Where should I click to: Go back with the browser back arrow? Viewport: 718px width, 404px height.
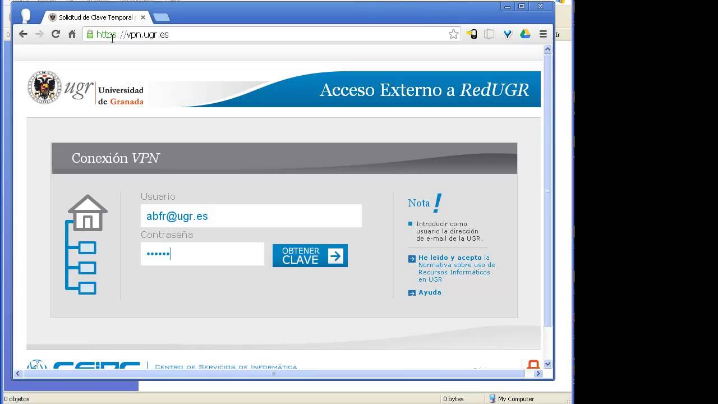click(x=23, y=34)
